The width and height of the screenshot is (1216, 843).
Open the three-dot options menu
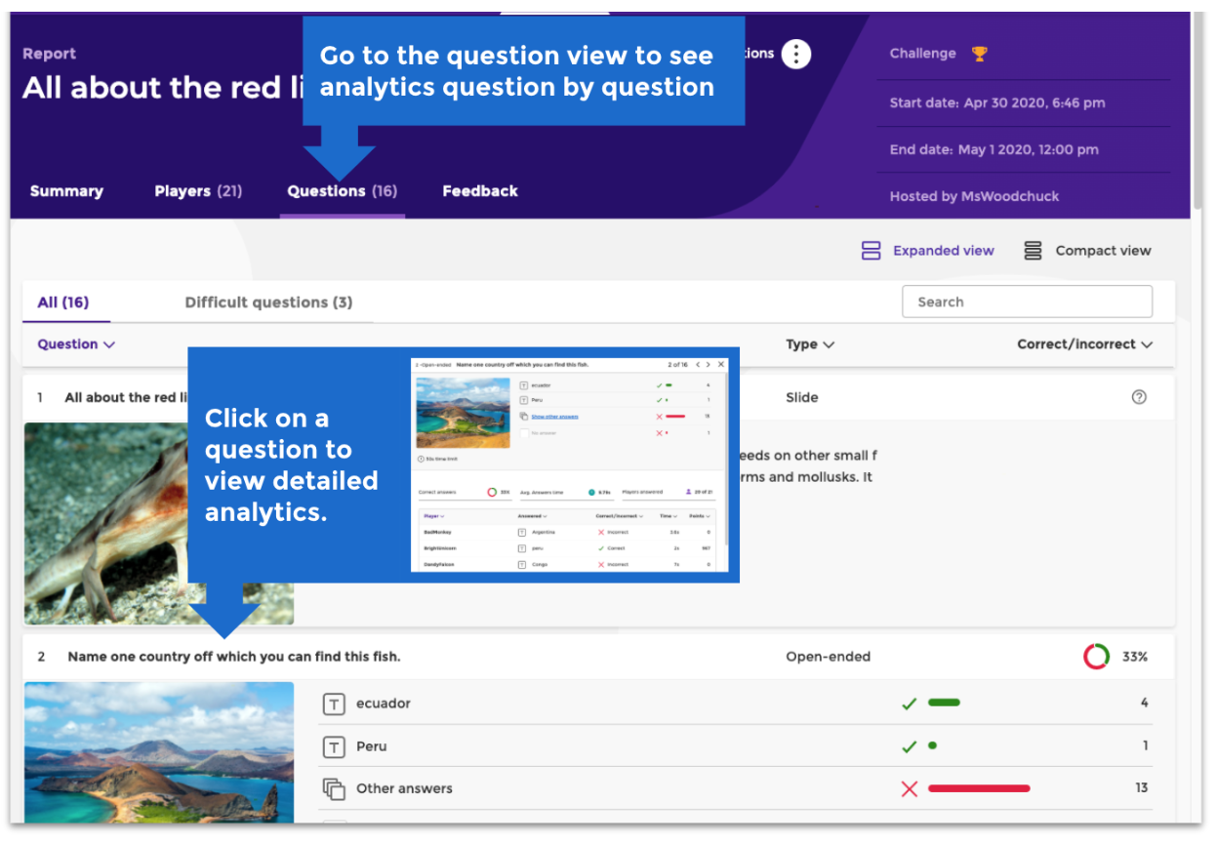click(x=796, y=55)
